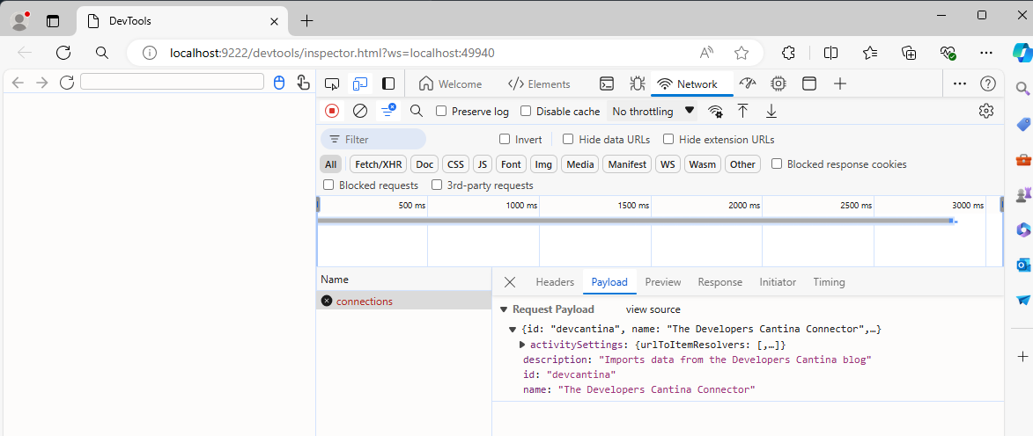Open the Timing tab
The width and height of the screenshot is (1033, 436).
pos(829,282)
